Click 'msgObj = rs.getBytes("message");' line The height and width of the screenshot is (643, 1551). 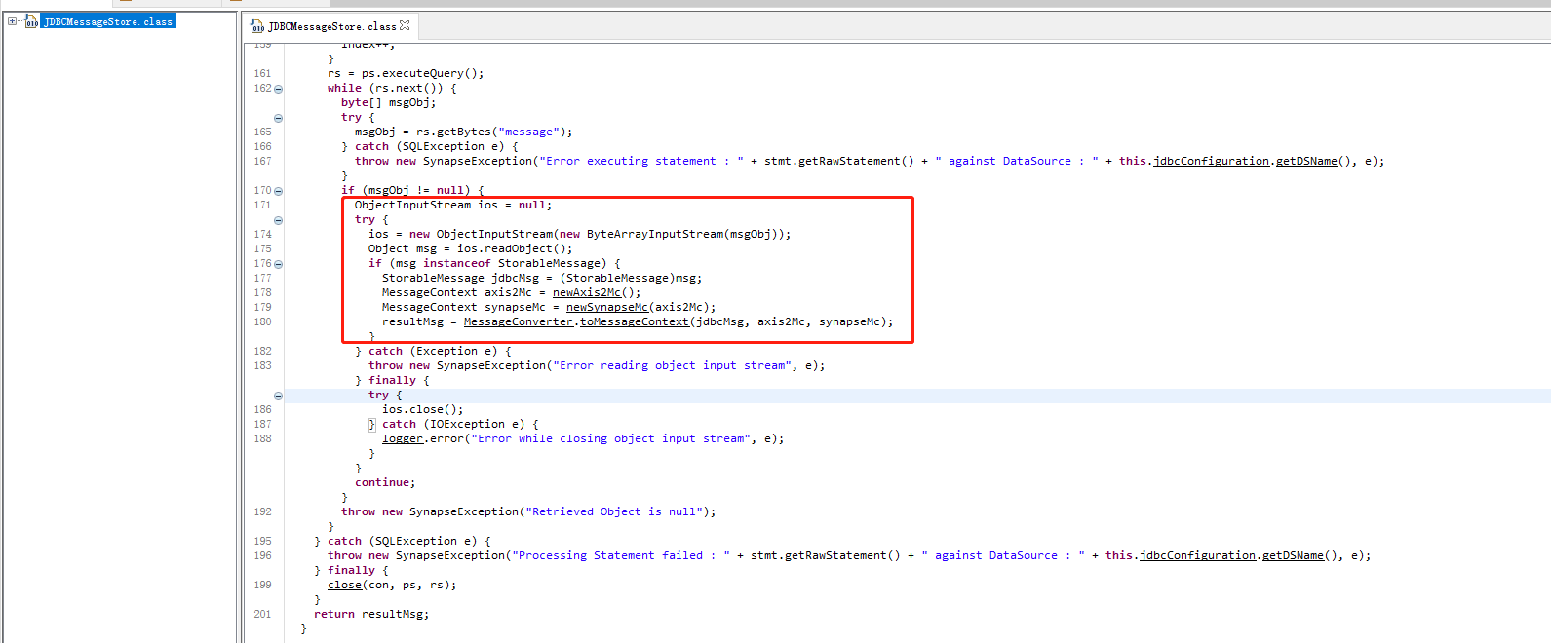coord(464,132)
